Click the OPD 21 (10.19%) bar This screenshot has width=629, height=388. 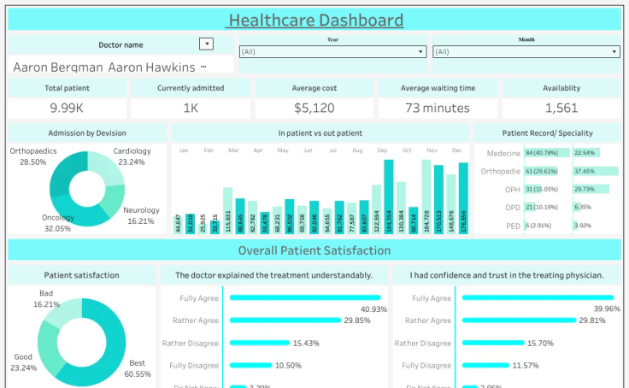click(530, 207)
